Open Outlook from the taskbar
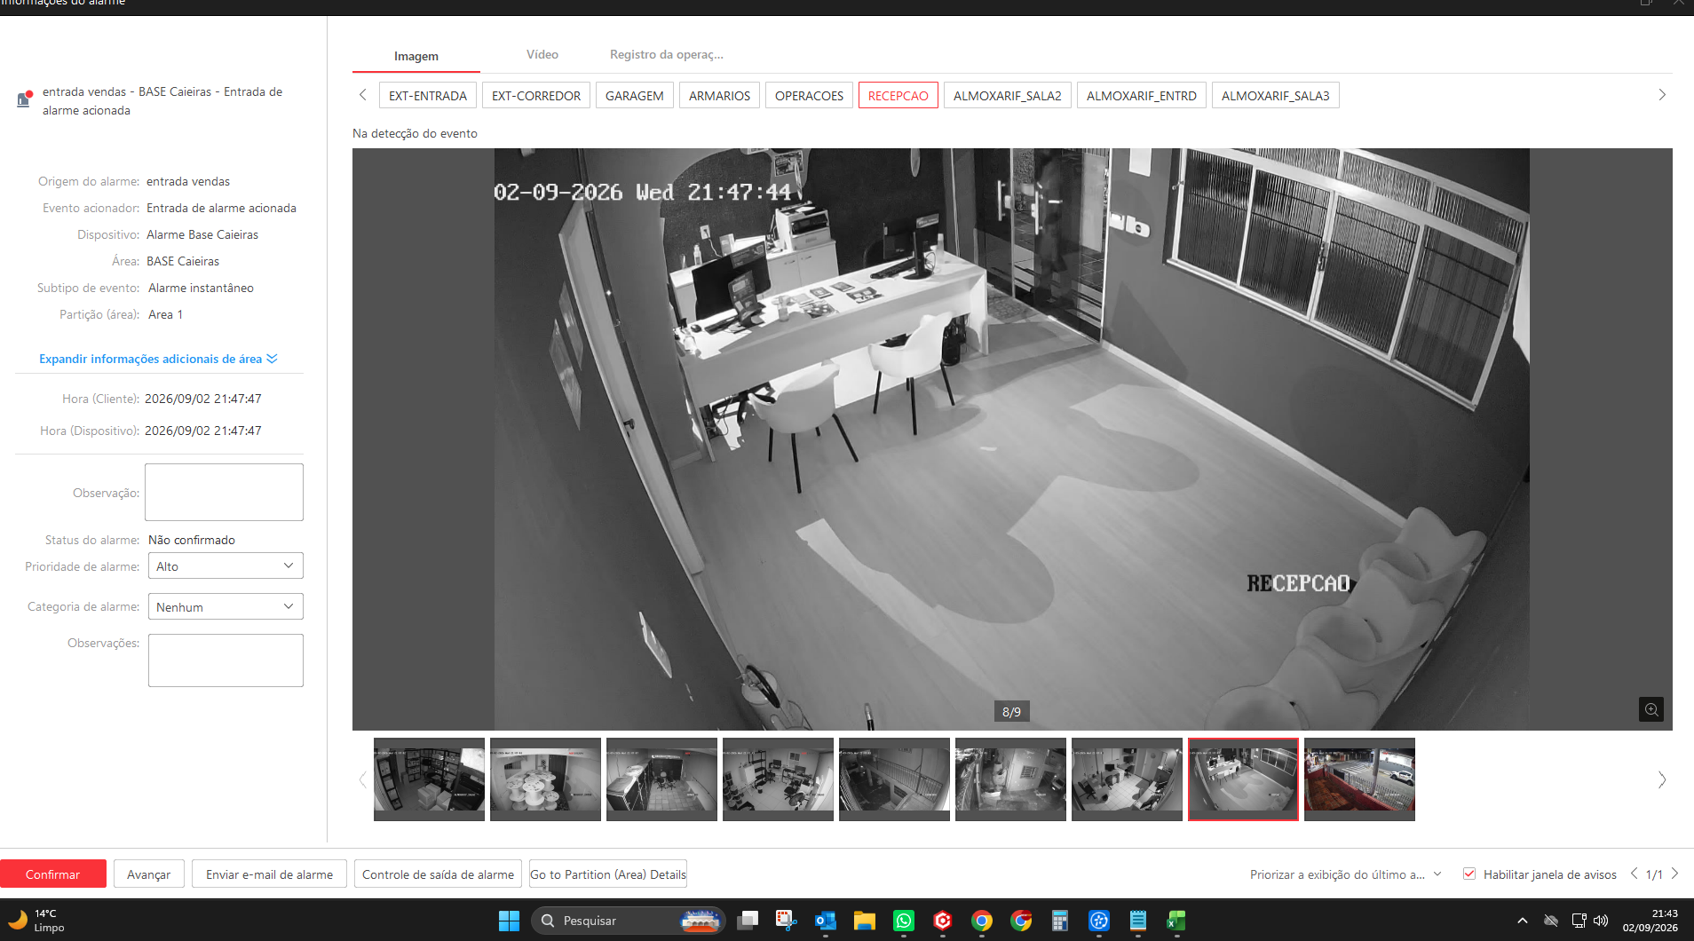Image resolution: width=1694 pixels, height=941 pixels. 826,921
